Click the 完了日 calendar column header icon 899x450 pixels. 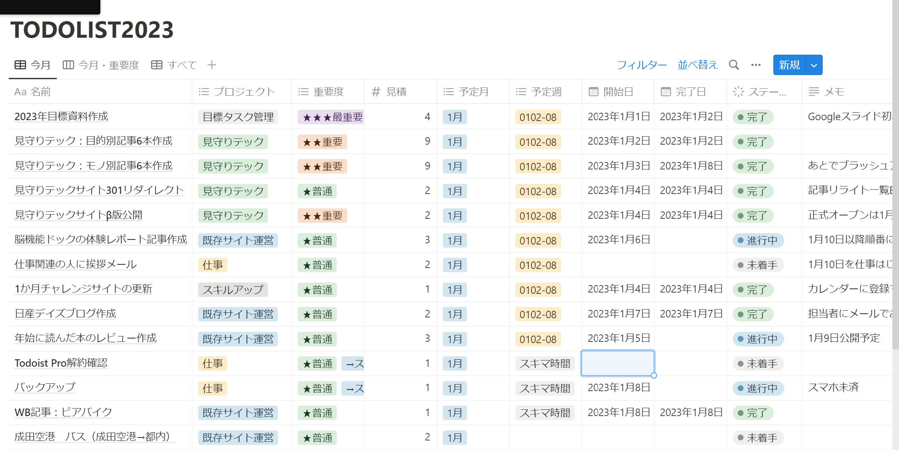666,92
